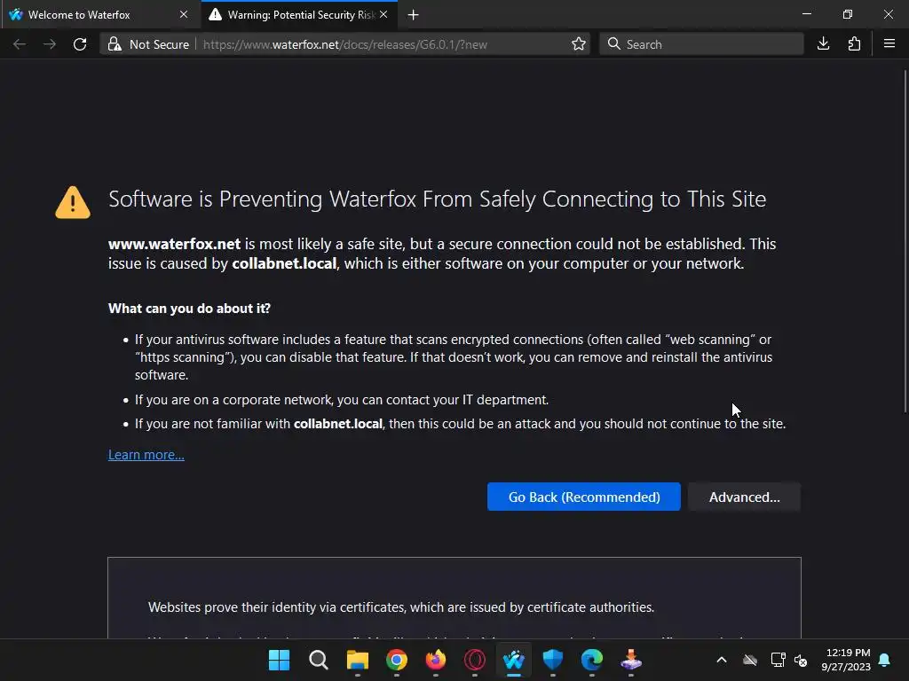Click "Websites prove their identity via certificates" text
The width and height of the screenshot is (909, 681).
(401, 607)
